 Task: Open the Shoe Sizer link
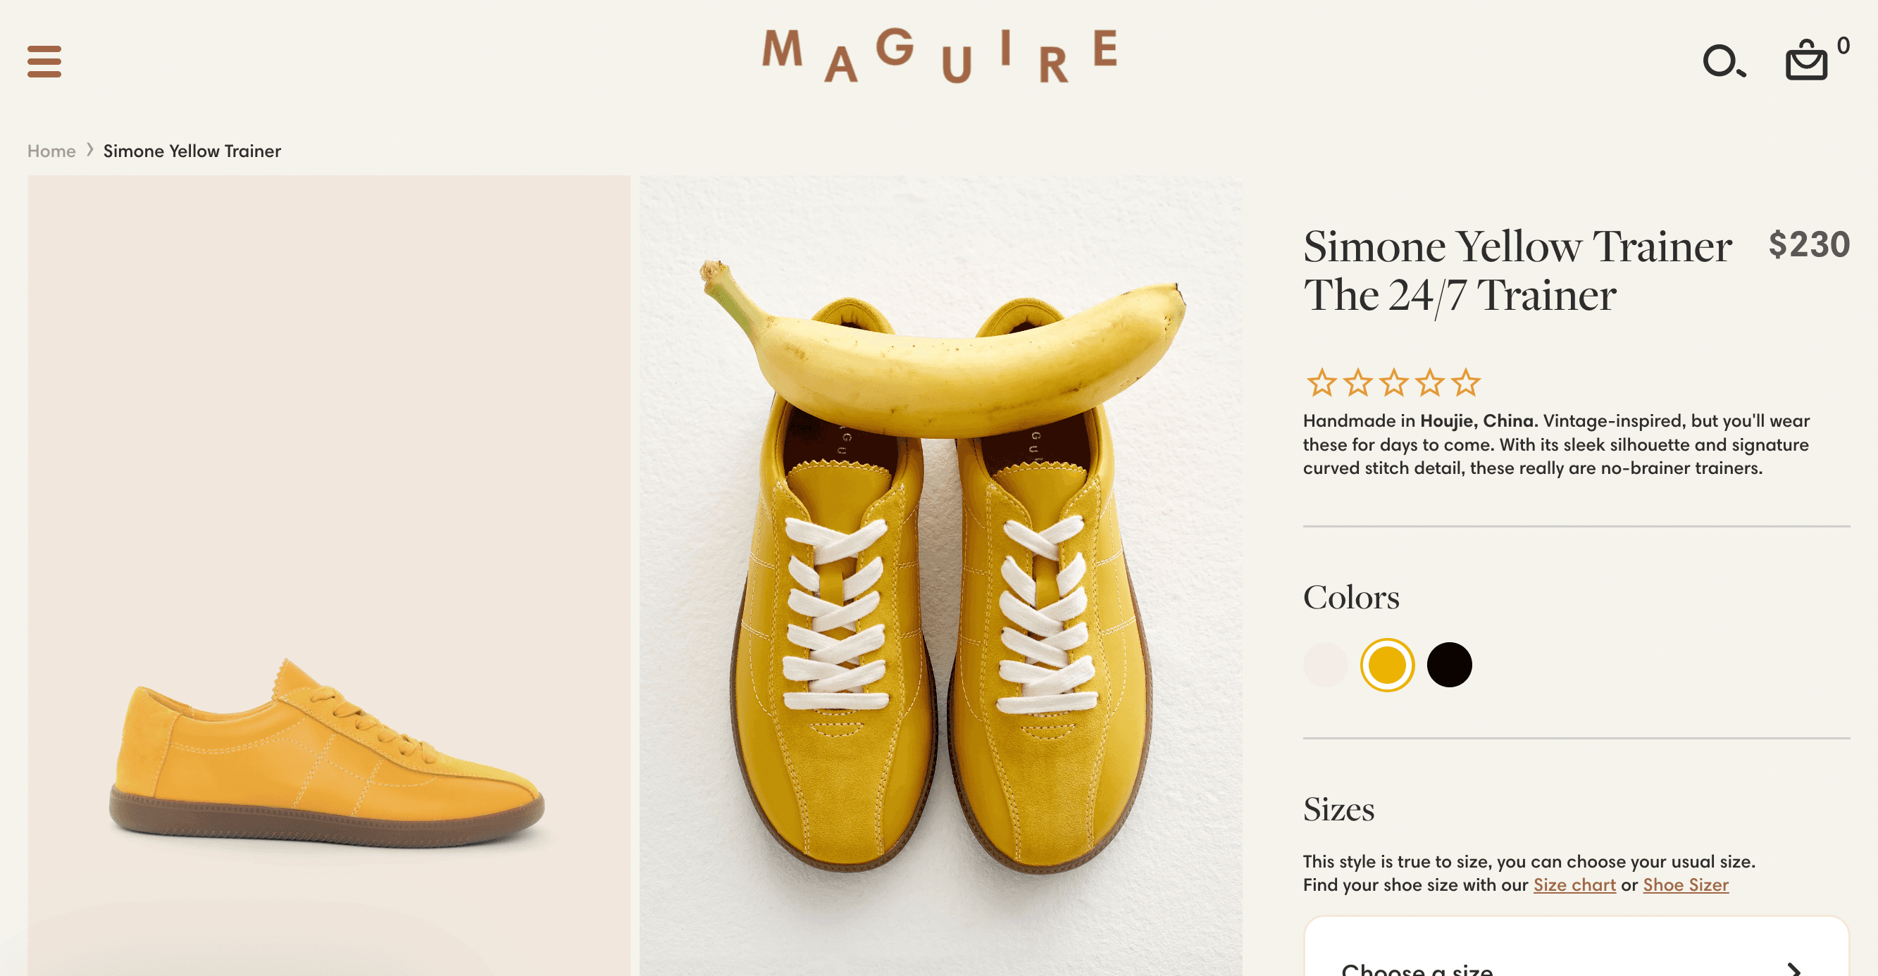[1686, 885]
